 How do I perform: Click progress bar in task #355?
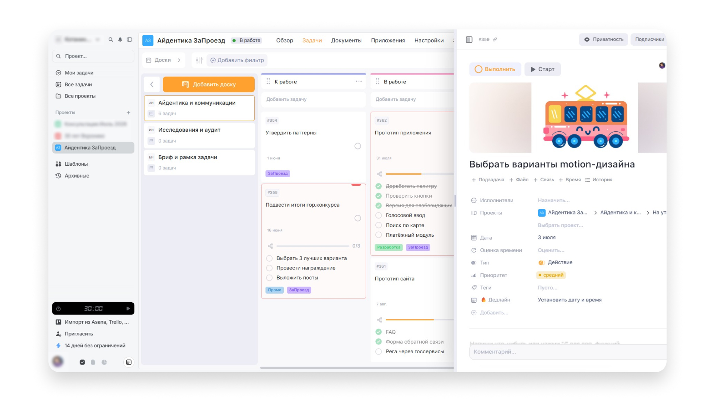pyautogui.click(x=313, y=246)
